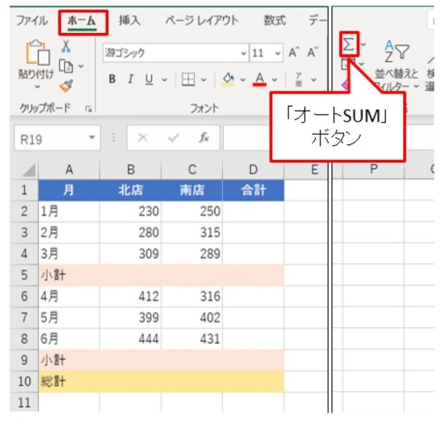Increase font size with larger A
Image resolution: width=442 pixels, height=428 pixels.
293,53
